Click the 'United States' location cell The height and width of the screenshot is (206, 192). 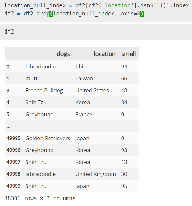click(x=92, y=90)
